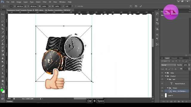This screenshot has width=191, height=107.
Task: Open the Filter menu
Action: pyautogui.click(x=45, y=2)
